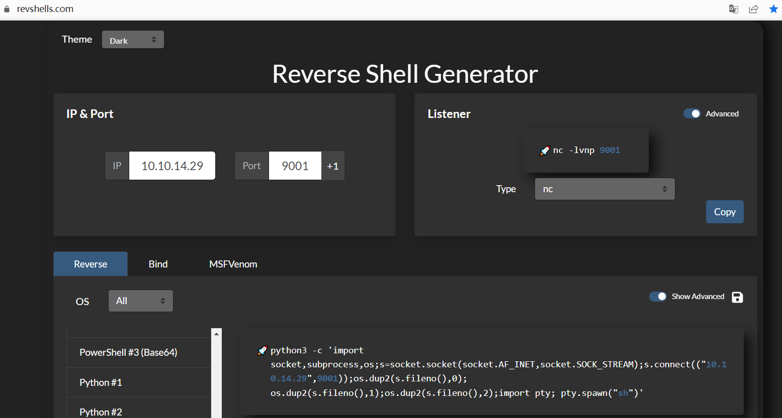Click the browser translate page icon

click(x=734, y=9)
